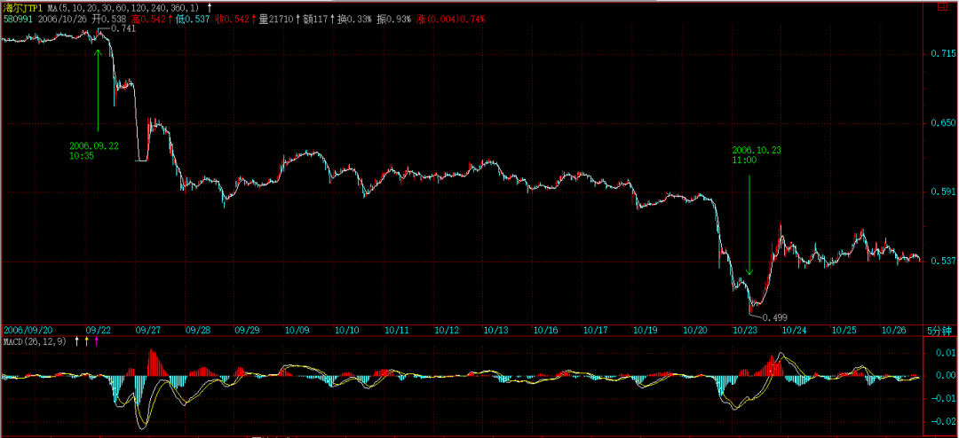Screen dimensions: 959x438
Task: Click the open price 开0.538
Action: [109, 20]
